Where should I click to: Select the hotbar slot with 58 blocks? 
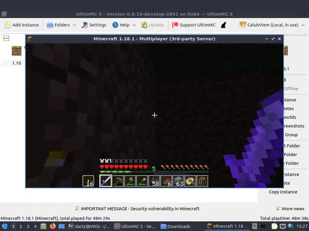click(154, 181)
